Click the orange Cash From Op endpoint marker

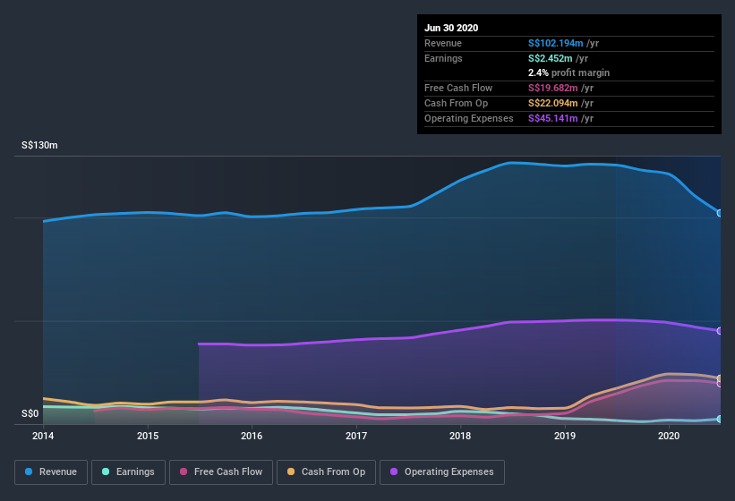720,378
